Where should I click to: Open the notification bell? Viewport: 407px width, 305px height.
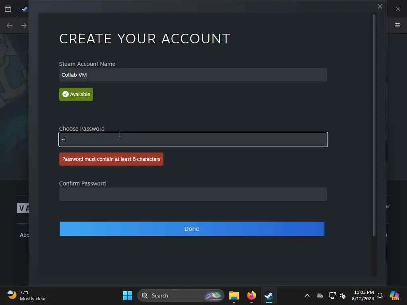tap(380, 295)
